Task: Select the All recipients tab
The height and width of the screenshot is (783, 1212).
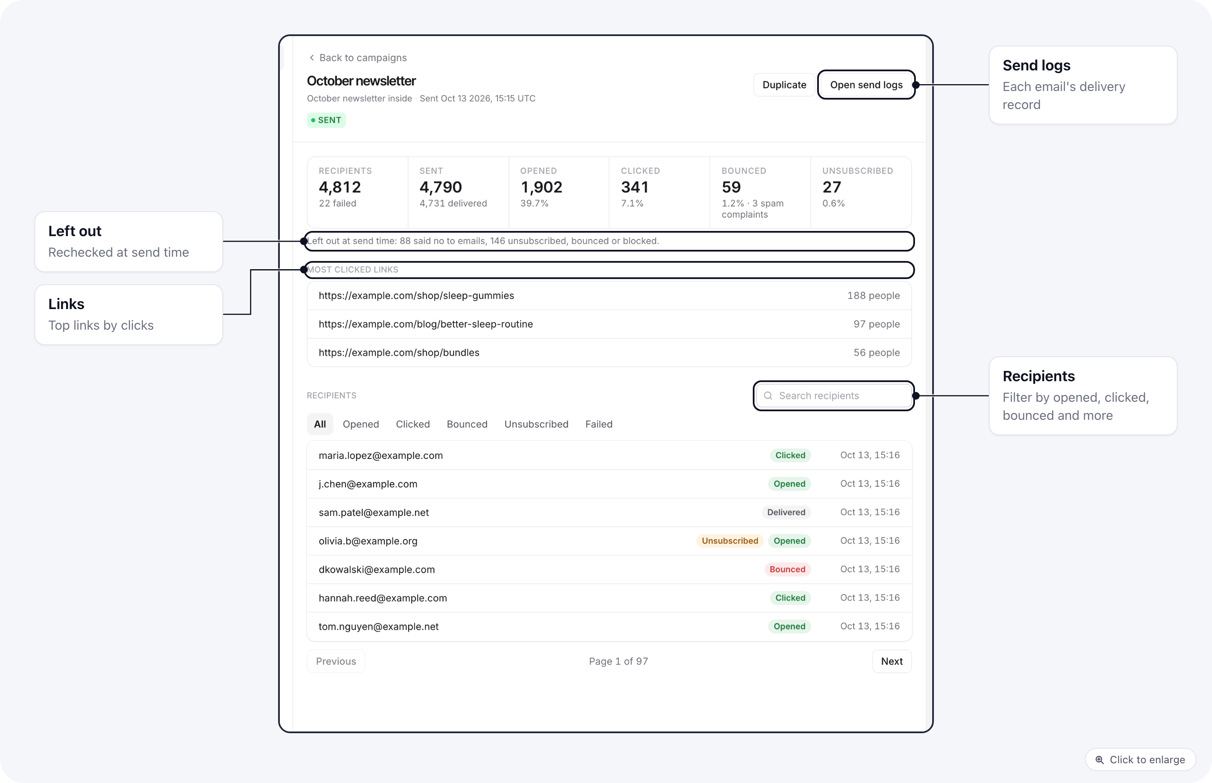Action: [320, 424]
